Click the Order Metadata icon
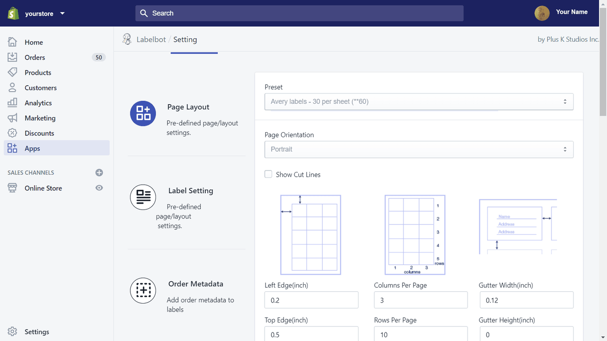The height and width of the screenshot is (341, 607). point(143,290)
